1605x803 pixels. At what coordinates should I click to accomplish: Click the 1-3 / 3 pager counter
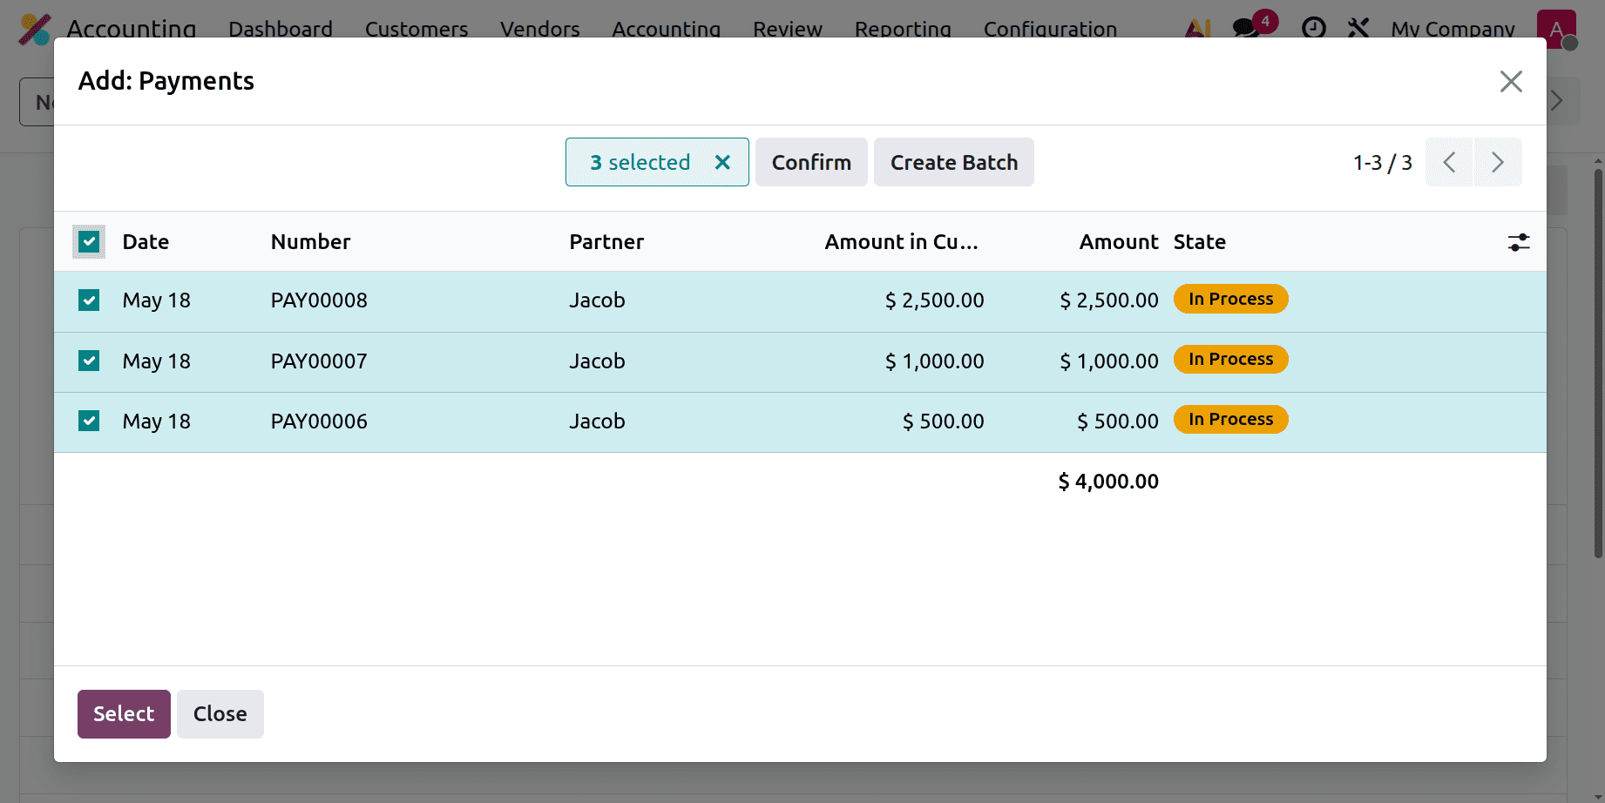(x=1382, y=163)
